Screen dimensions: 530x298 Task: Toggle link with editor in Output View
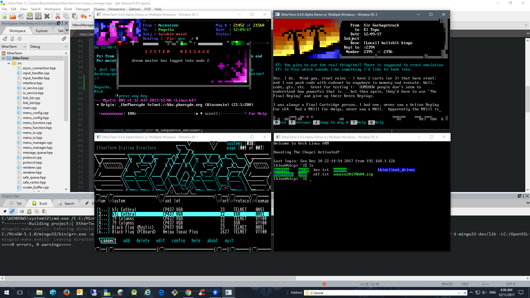(x=12, y=212)
